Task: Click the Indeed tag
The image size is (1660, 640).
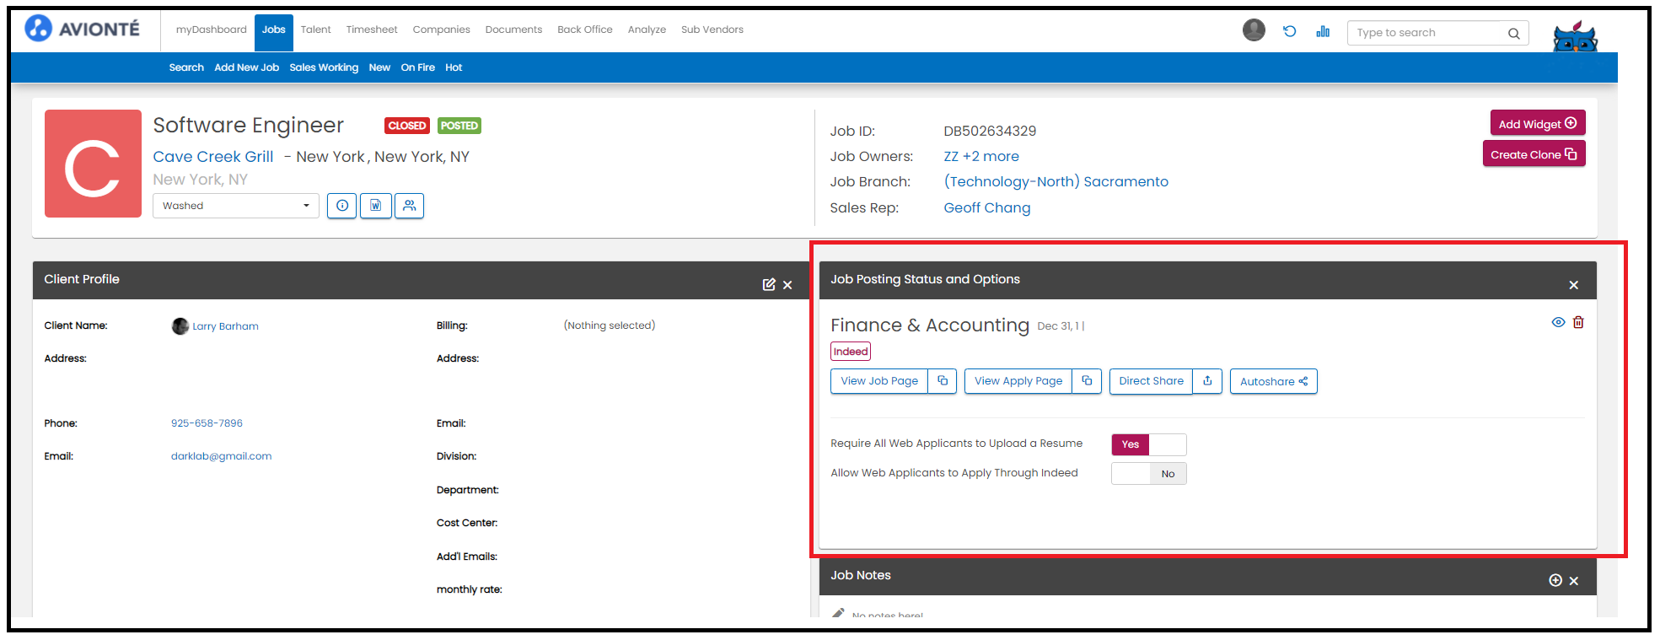Action: tap(850, 352)
